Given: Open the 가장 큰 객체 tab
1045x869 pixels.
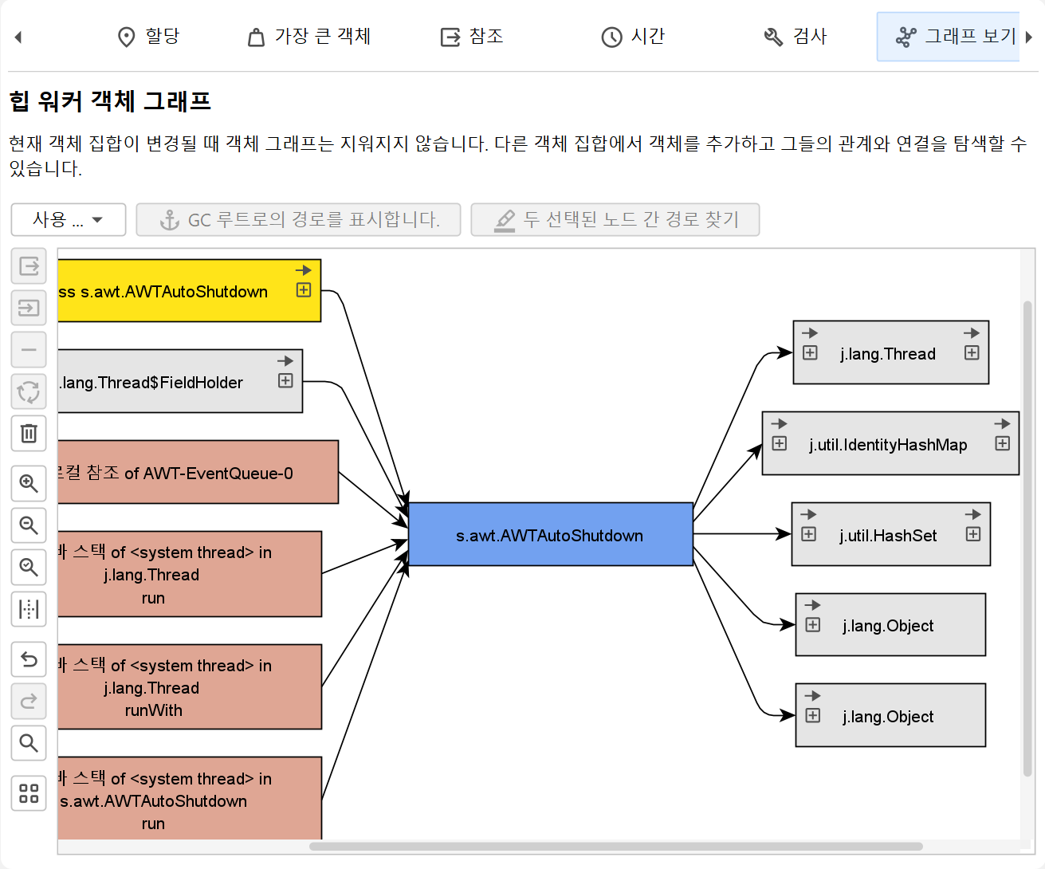Looking at the screenshot, I should pos(309,37).
